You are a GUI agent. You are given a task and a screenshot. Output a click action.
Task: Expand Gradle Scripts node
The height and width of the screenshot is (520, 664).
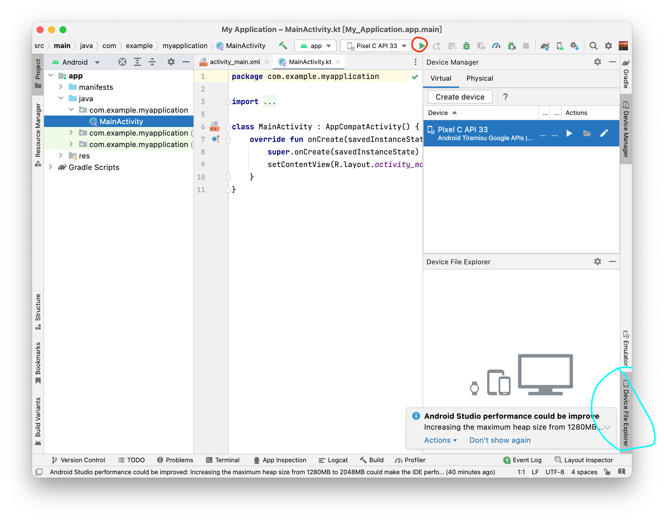pyautogui.click(x=51, y=167)
